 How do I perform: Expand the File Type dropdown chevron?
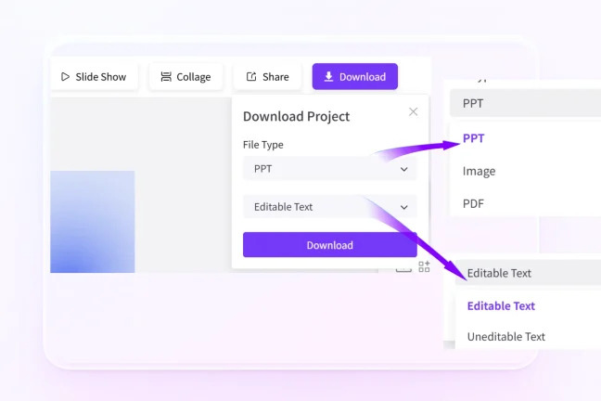403,170
